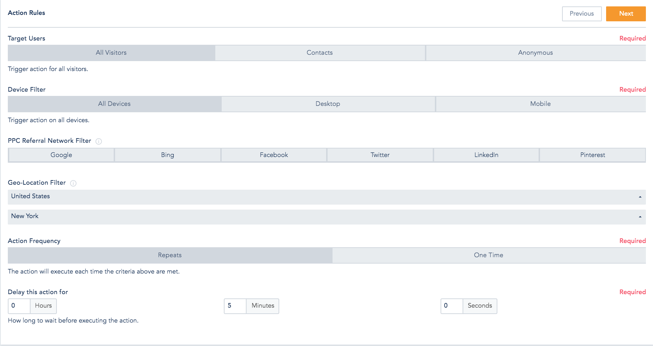Go to the Next step
Screen dimensions: 653x346
point(626,14)
